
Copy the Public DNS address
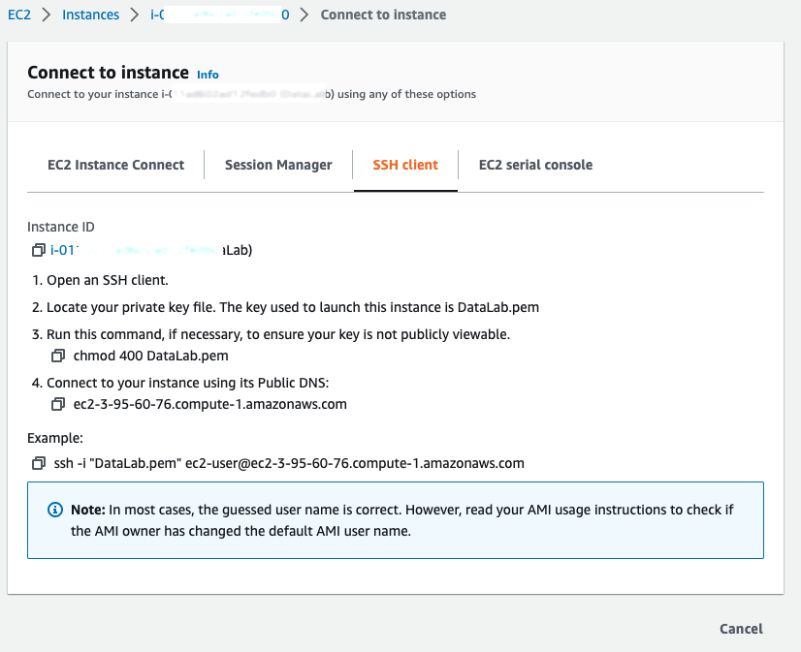tap(58, 404)
